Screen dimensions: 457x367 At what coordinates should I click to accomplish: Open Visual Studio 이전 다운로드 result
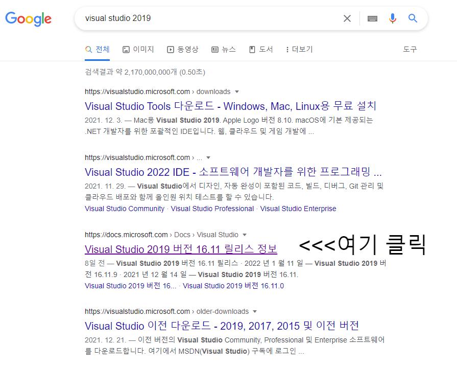point(222,326)
